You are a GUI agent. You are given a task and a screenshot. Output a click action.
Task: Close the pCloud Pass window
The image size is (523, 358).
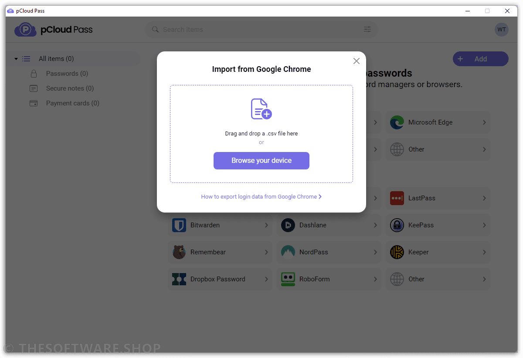(507, 11)
